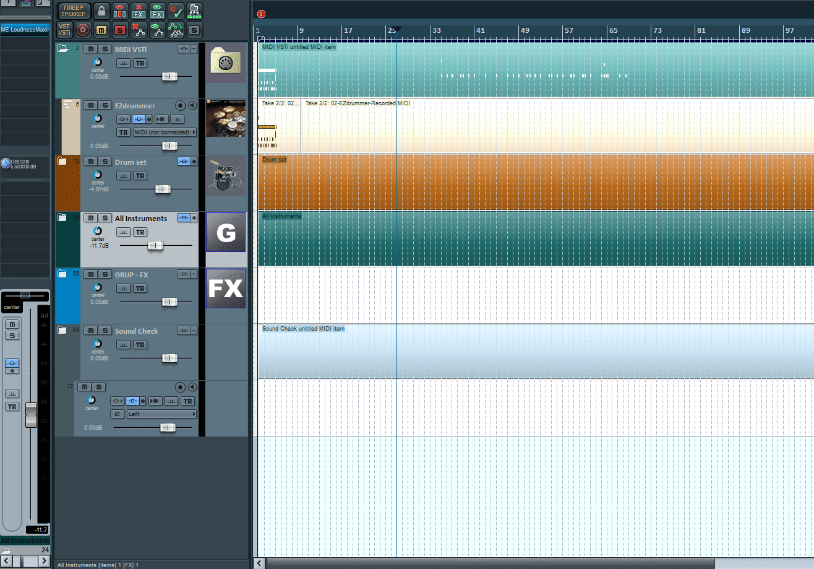Viewport: 814px width, 569px height.
Task: Click the MIDI VSTi folder thumbnail image
Action: coord(226,64)
